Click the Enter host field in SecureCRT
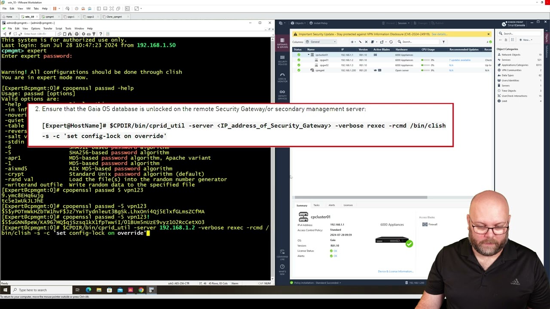This screenshot has height=309, width=550. tap(39, 34)
